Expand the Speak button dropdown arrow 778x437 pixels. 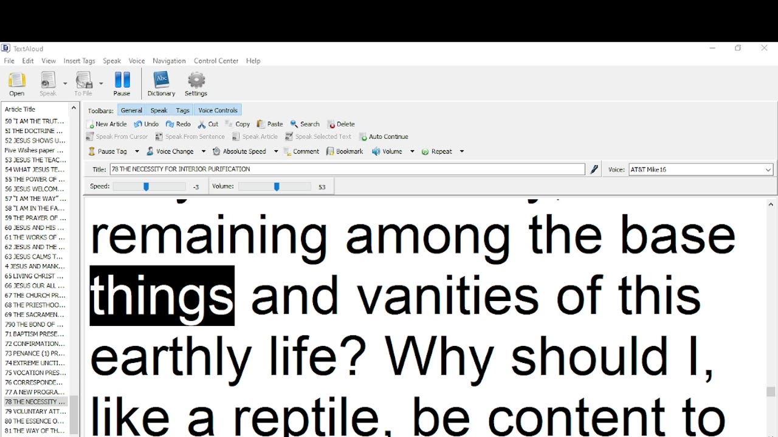click(65, 84)
